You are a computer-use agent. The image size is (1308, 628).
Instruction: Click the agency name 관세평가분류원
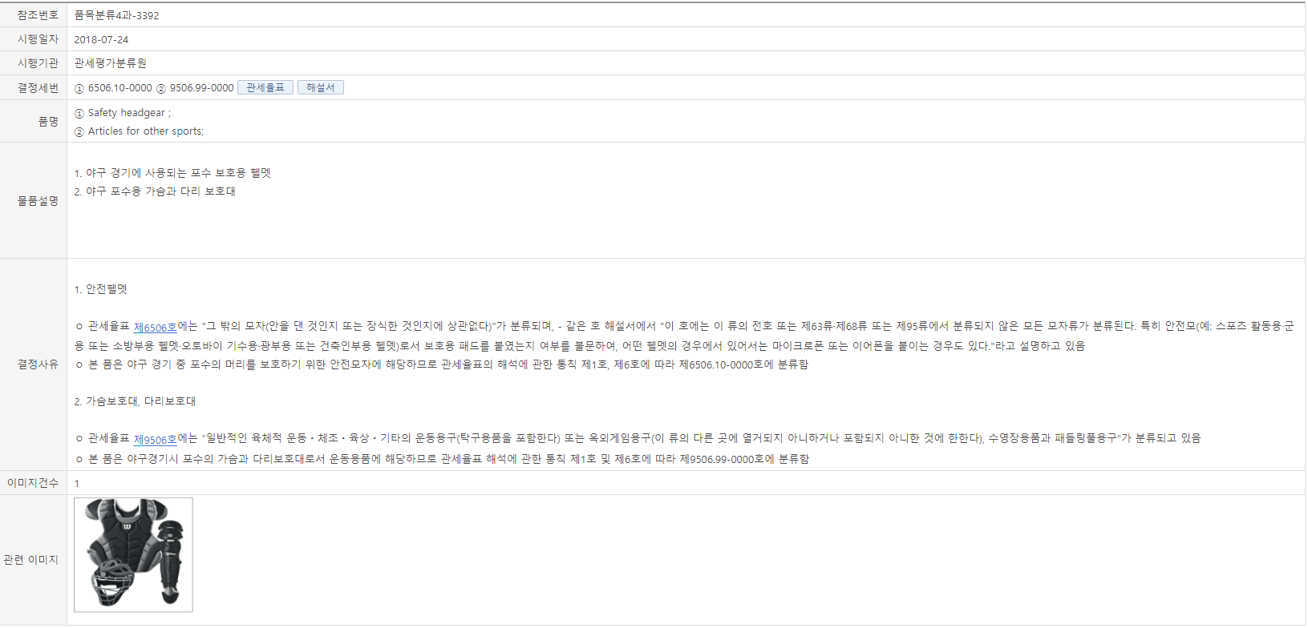point(110,63)
